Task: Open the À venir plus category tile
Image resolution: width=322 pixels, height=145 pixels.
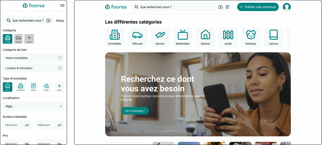Action: pos(29,39)
